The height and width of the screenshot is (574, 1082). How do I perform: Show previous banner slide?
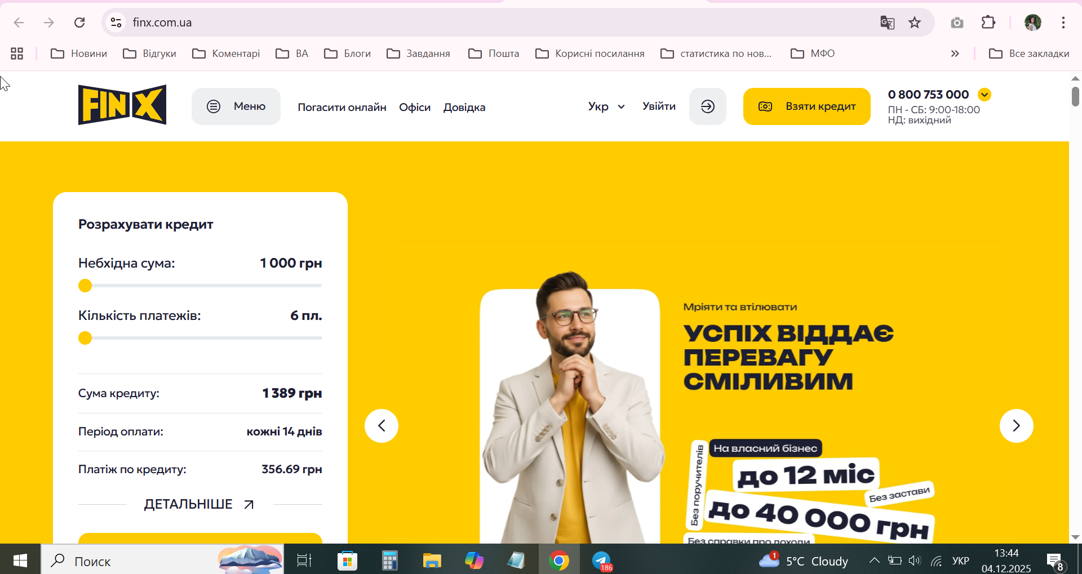(x=382, y=426)
